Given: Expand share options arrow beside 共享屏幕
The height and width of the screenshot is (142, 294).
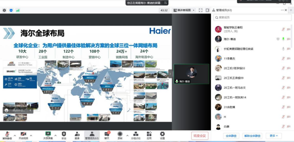Looking at the screenshot, I should coord(55,135).
